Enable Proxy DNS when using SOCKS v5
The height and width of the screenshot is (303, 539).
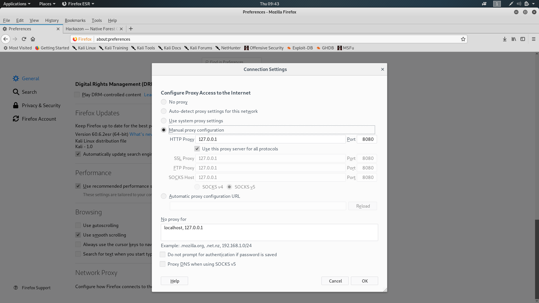[163, 264]
